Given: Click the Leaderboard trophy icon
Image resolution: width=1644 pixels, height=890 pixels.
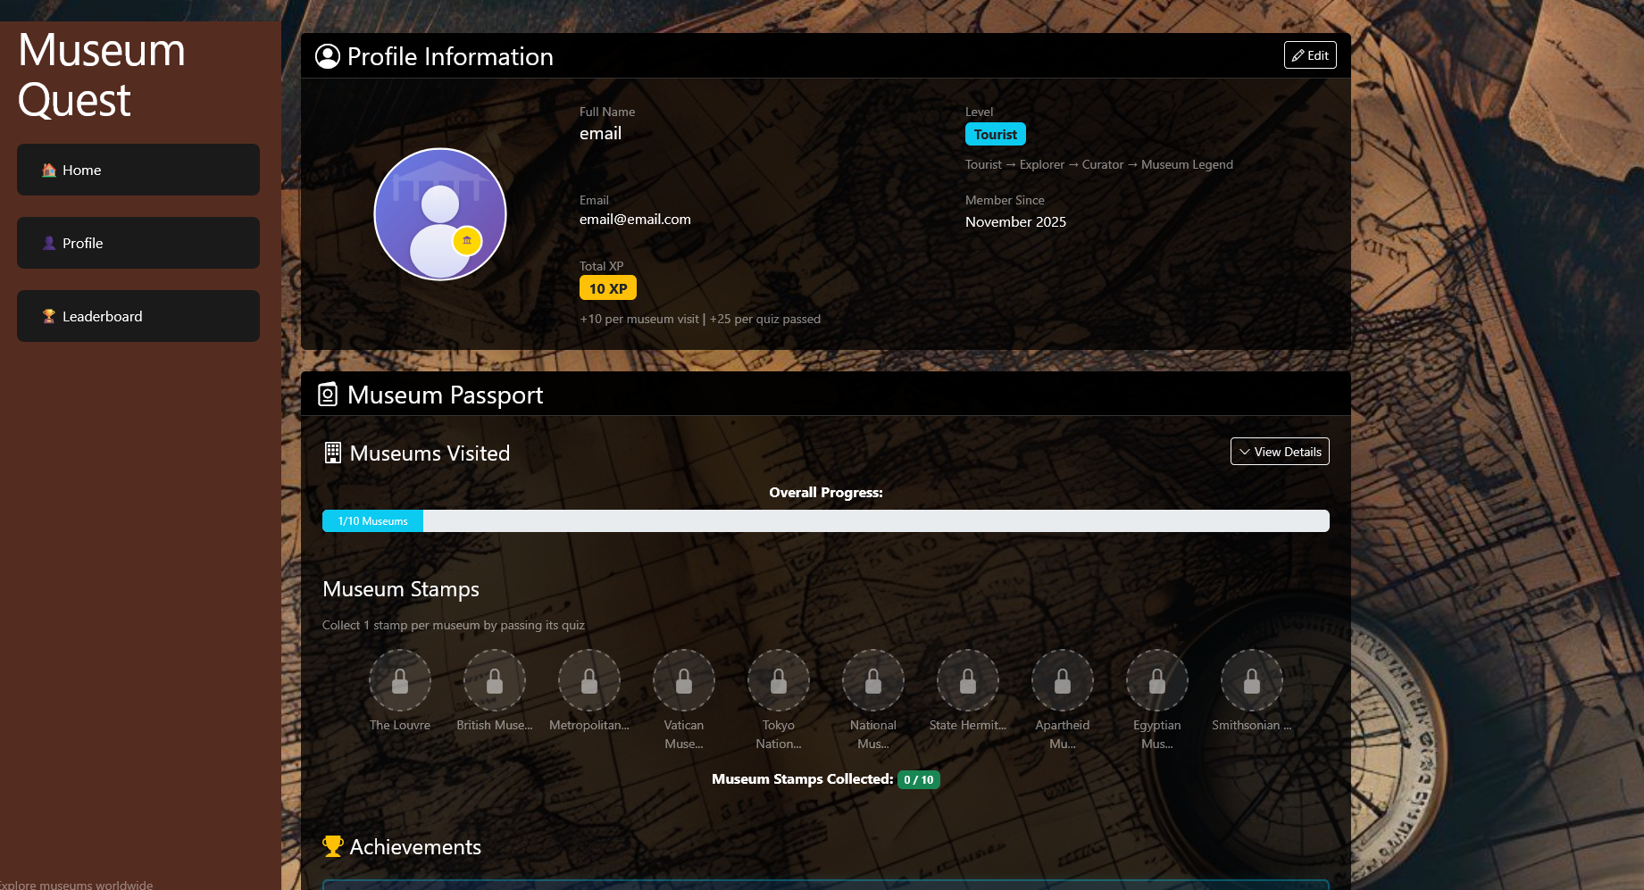Looking at the screenshot, I should (49, 316).
